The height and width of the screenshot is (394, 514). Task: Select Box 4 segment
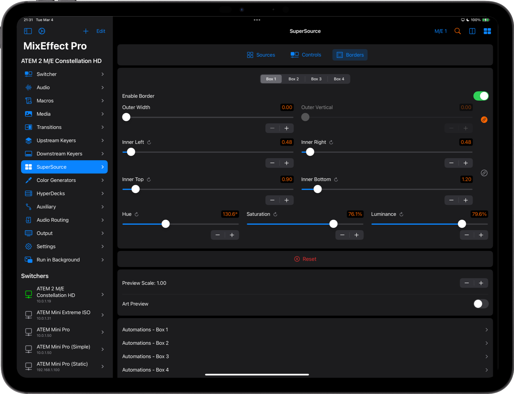339,79
